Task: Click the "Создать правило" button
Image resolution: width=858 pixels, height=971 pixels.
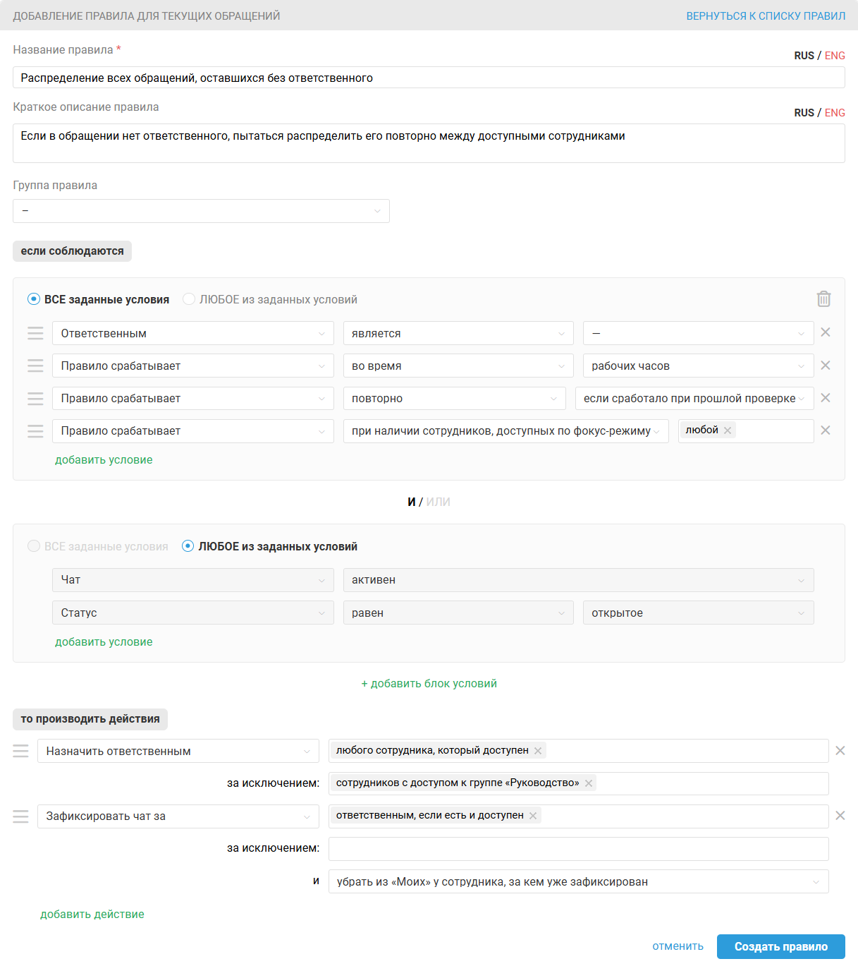Action: click(x=780, y=946)
